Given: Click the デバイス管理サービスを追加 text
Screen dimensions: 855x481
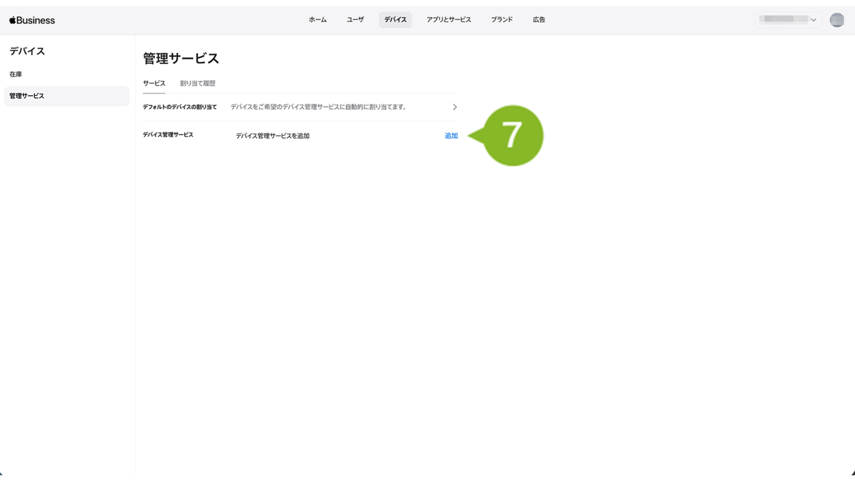Looking at the screenshot, I should (272, 136).
